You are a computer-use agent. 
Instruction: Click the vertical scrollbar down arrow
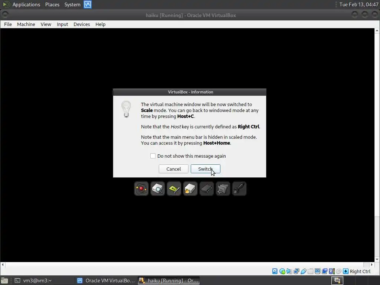pos(377,259)
